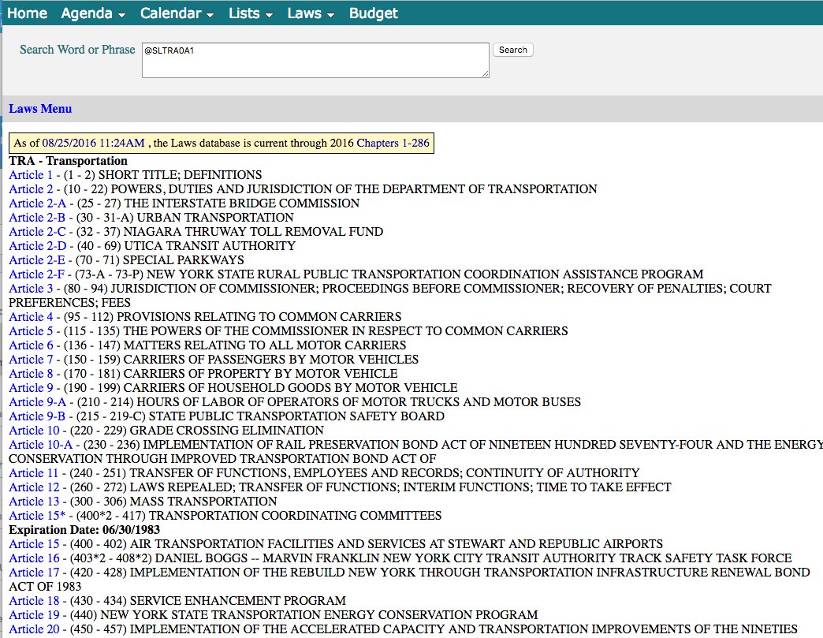
Task: Open Article 2-B Urban Transportation
Action: pyautogui.click(x=37, y=218)
